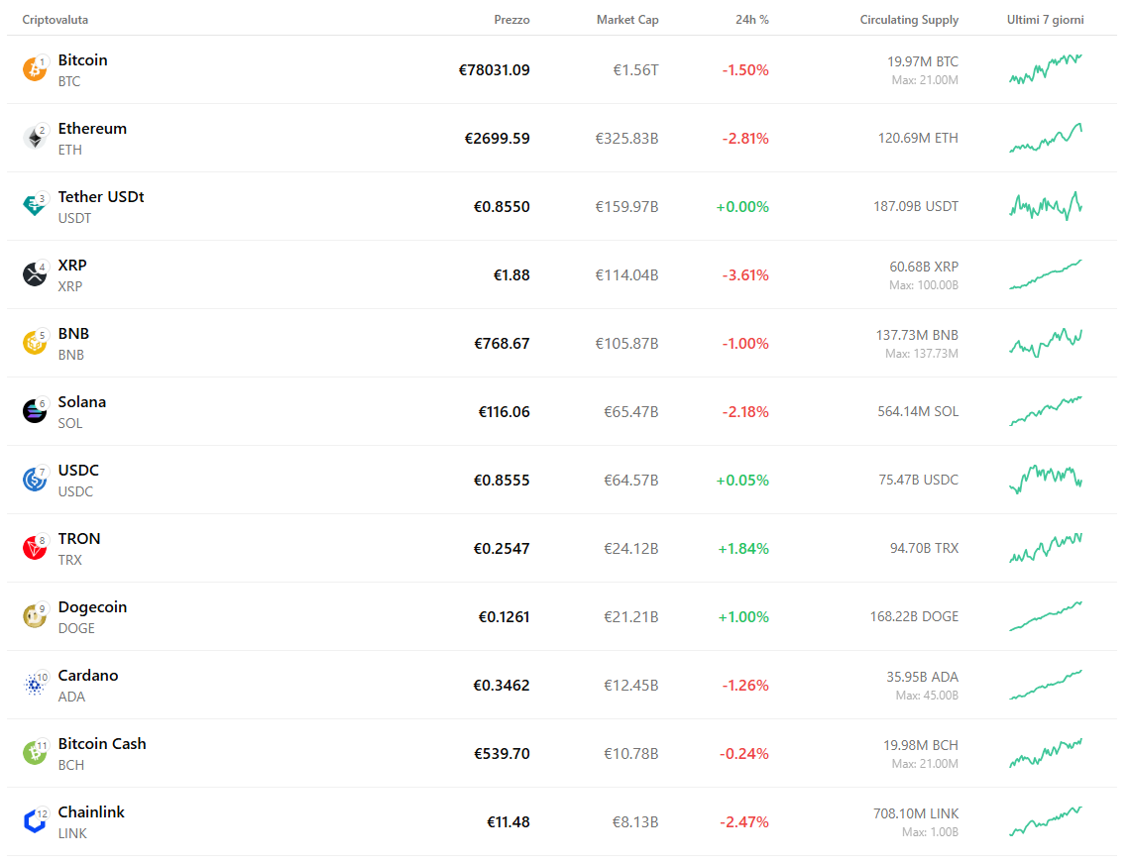The image size is (1130, 862).
Task: Click the Bitcoin orange coin icon
Action: tap(34, 69)
